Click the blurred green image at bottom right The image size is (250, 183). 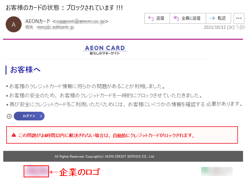click(217, 171)
